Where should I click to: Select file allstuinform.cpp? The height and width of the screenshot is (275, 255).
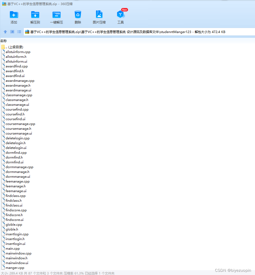[x=16, y=52]
